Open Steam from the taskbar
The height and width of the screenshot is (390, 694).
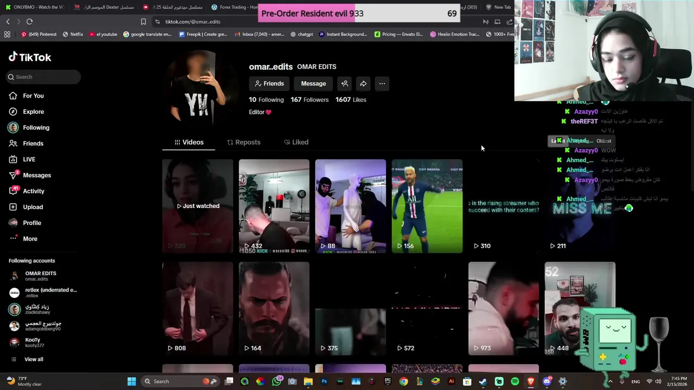(x=483, y=381)
